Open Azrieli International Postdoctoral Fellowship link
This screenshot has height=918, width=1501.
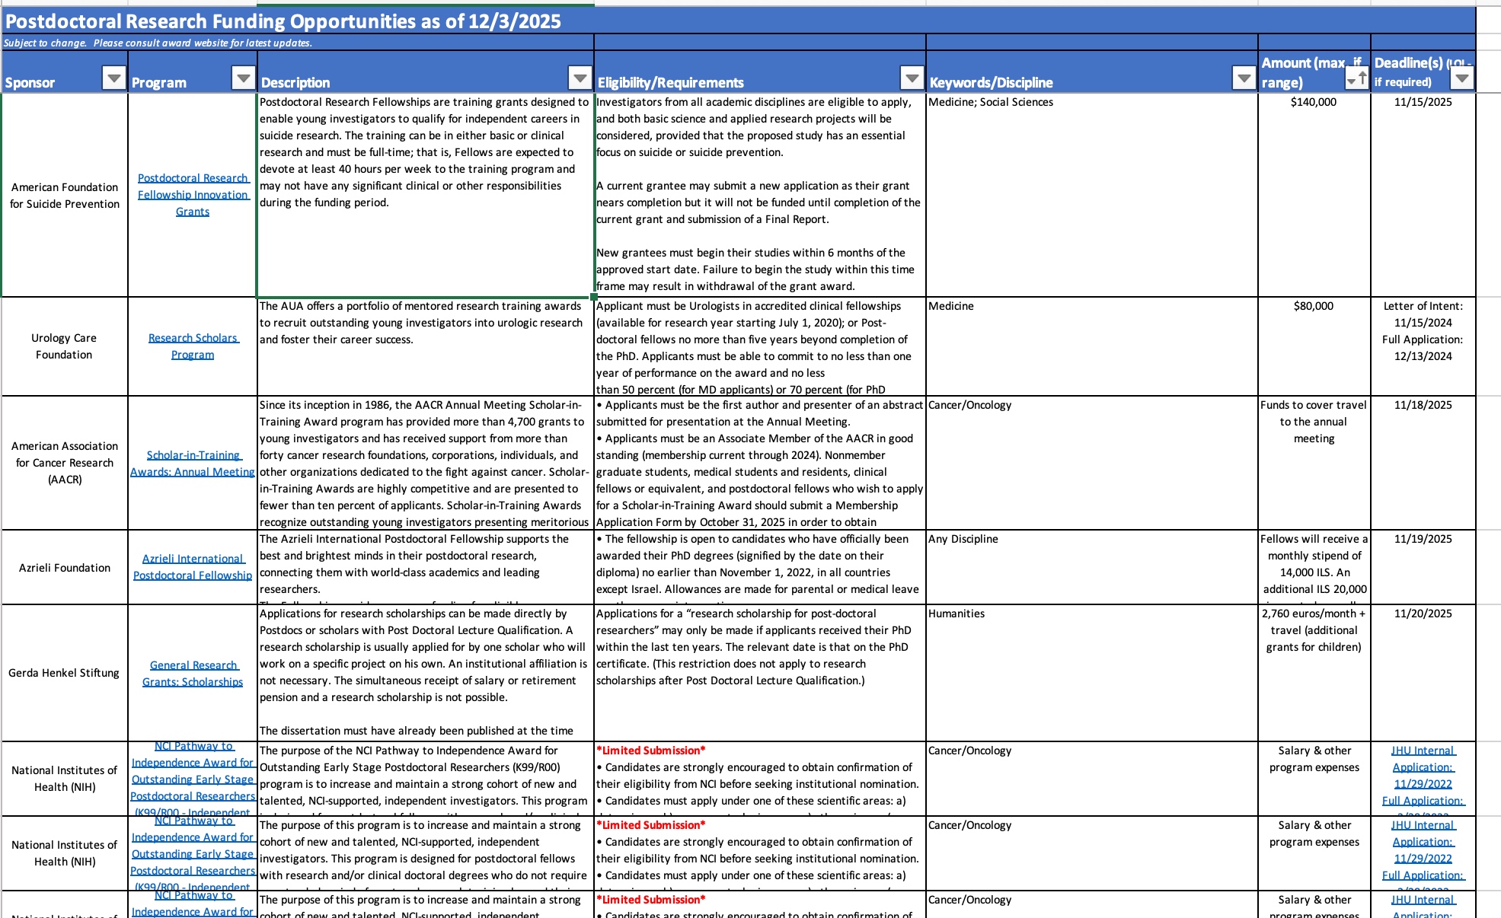[x=193, y=567]
